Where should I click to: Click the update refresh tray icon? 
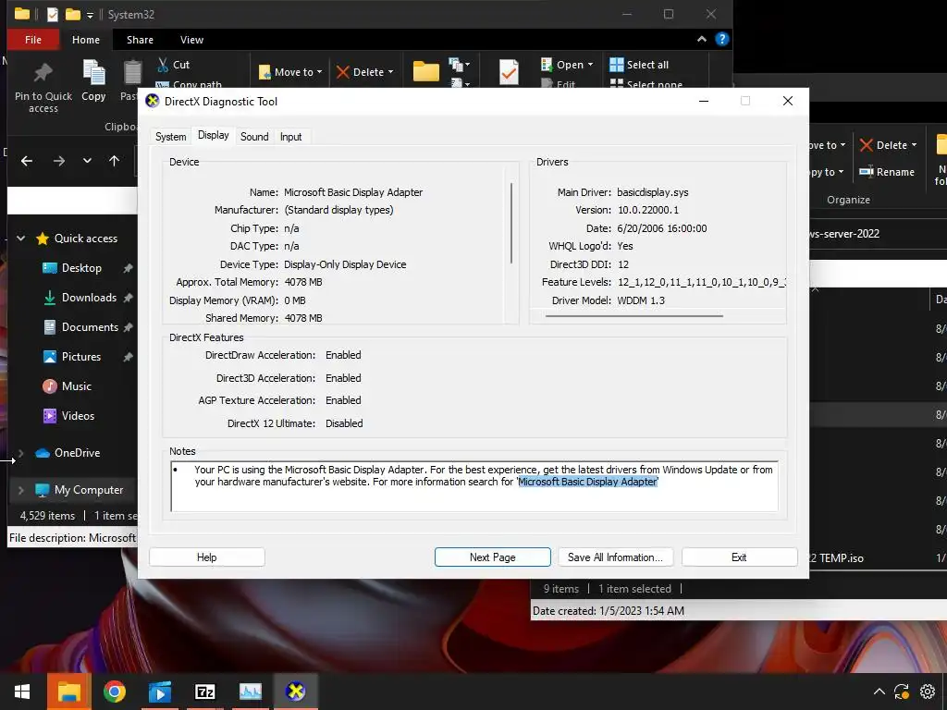902,692
